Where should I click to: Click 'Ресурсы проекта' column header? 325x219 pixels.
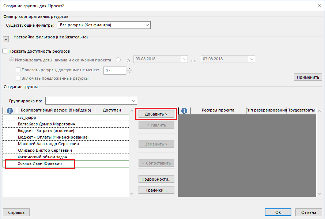coord(218,110)
